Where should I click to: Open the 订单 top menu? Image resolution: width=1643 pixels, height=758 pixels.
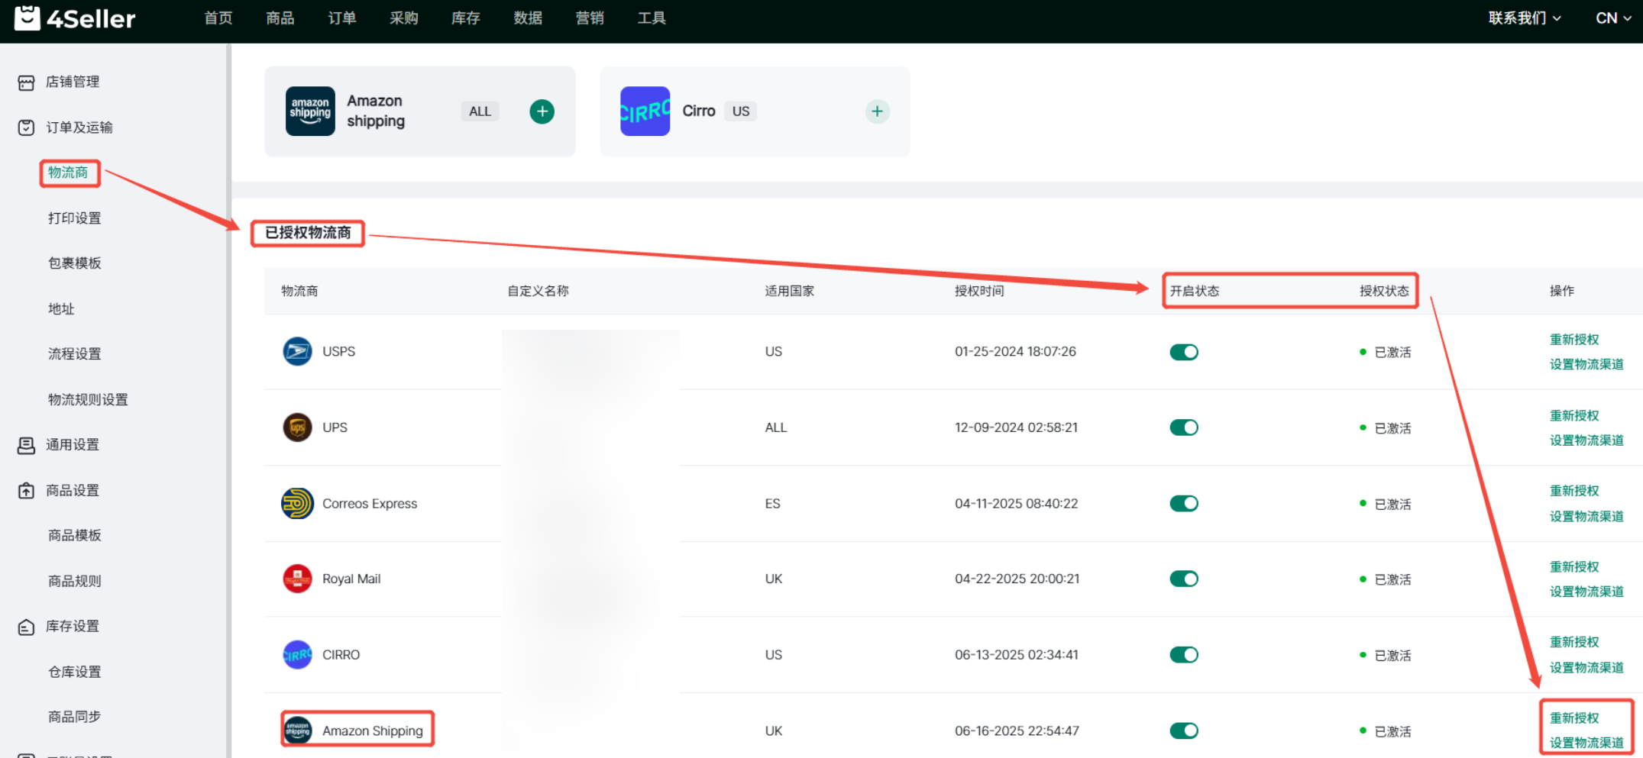[341, 18]
